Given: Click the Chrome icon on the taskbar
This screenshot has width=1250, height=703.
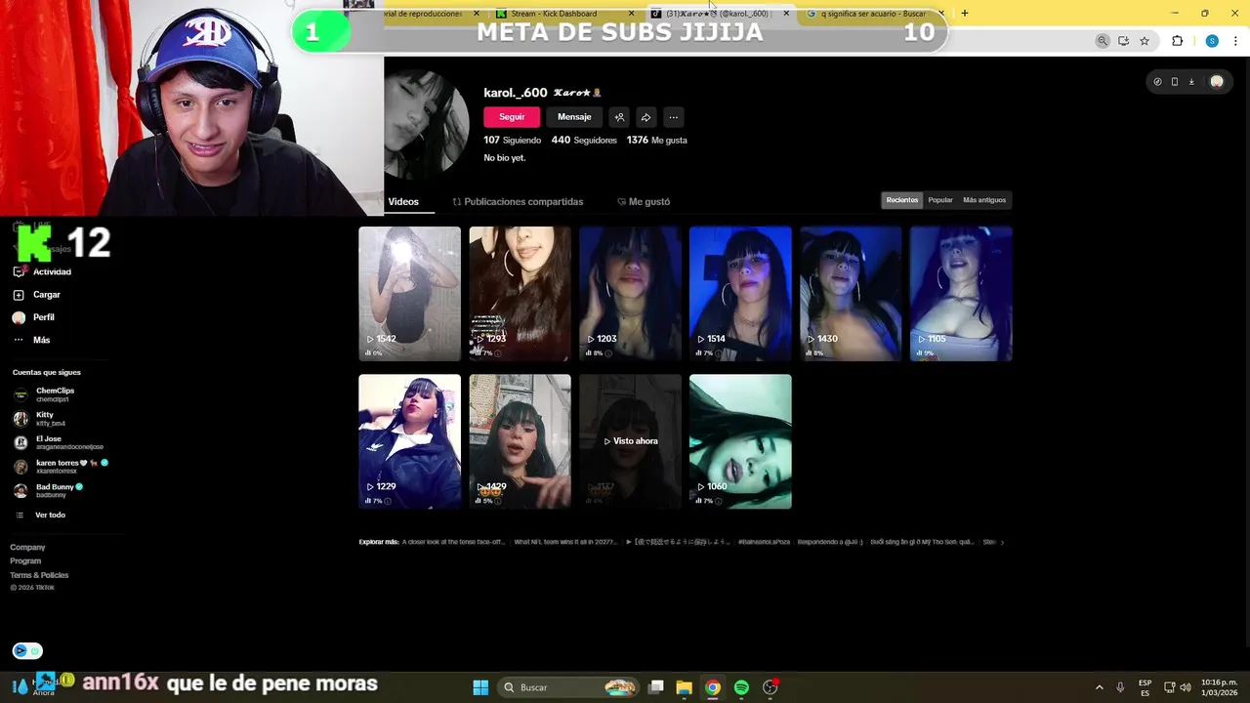Looking at the screenshot, I should pyautogui.click(x=713, y=687).
